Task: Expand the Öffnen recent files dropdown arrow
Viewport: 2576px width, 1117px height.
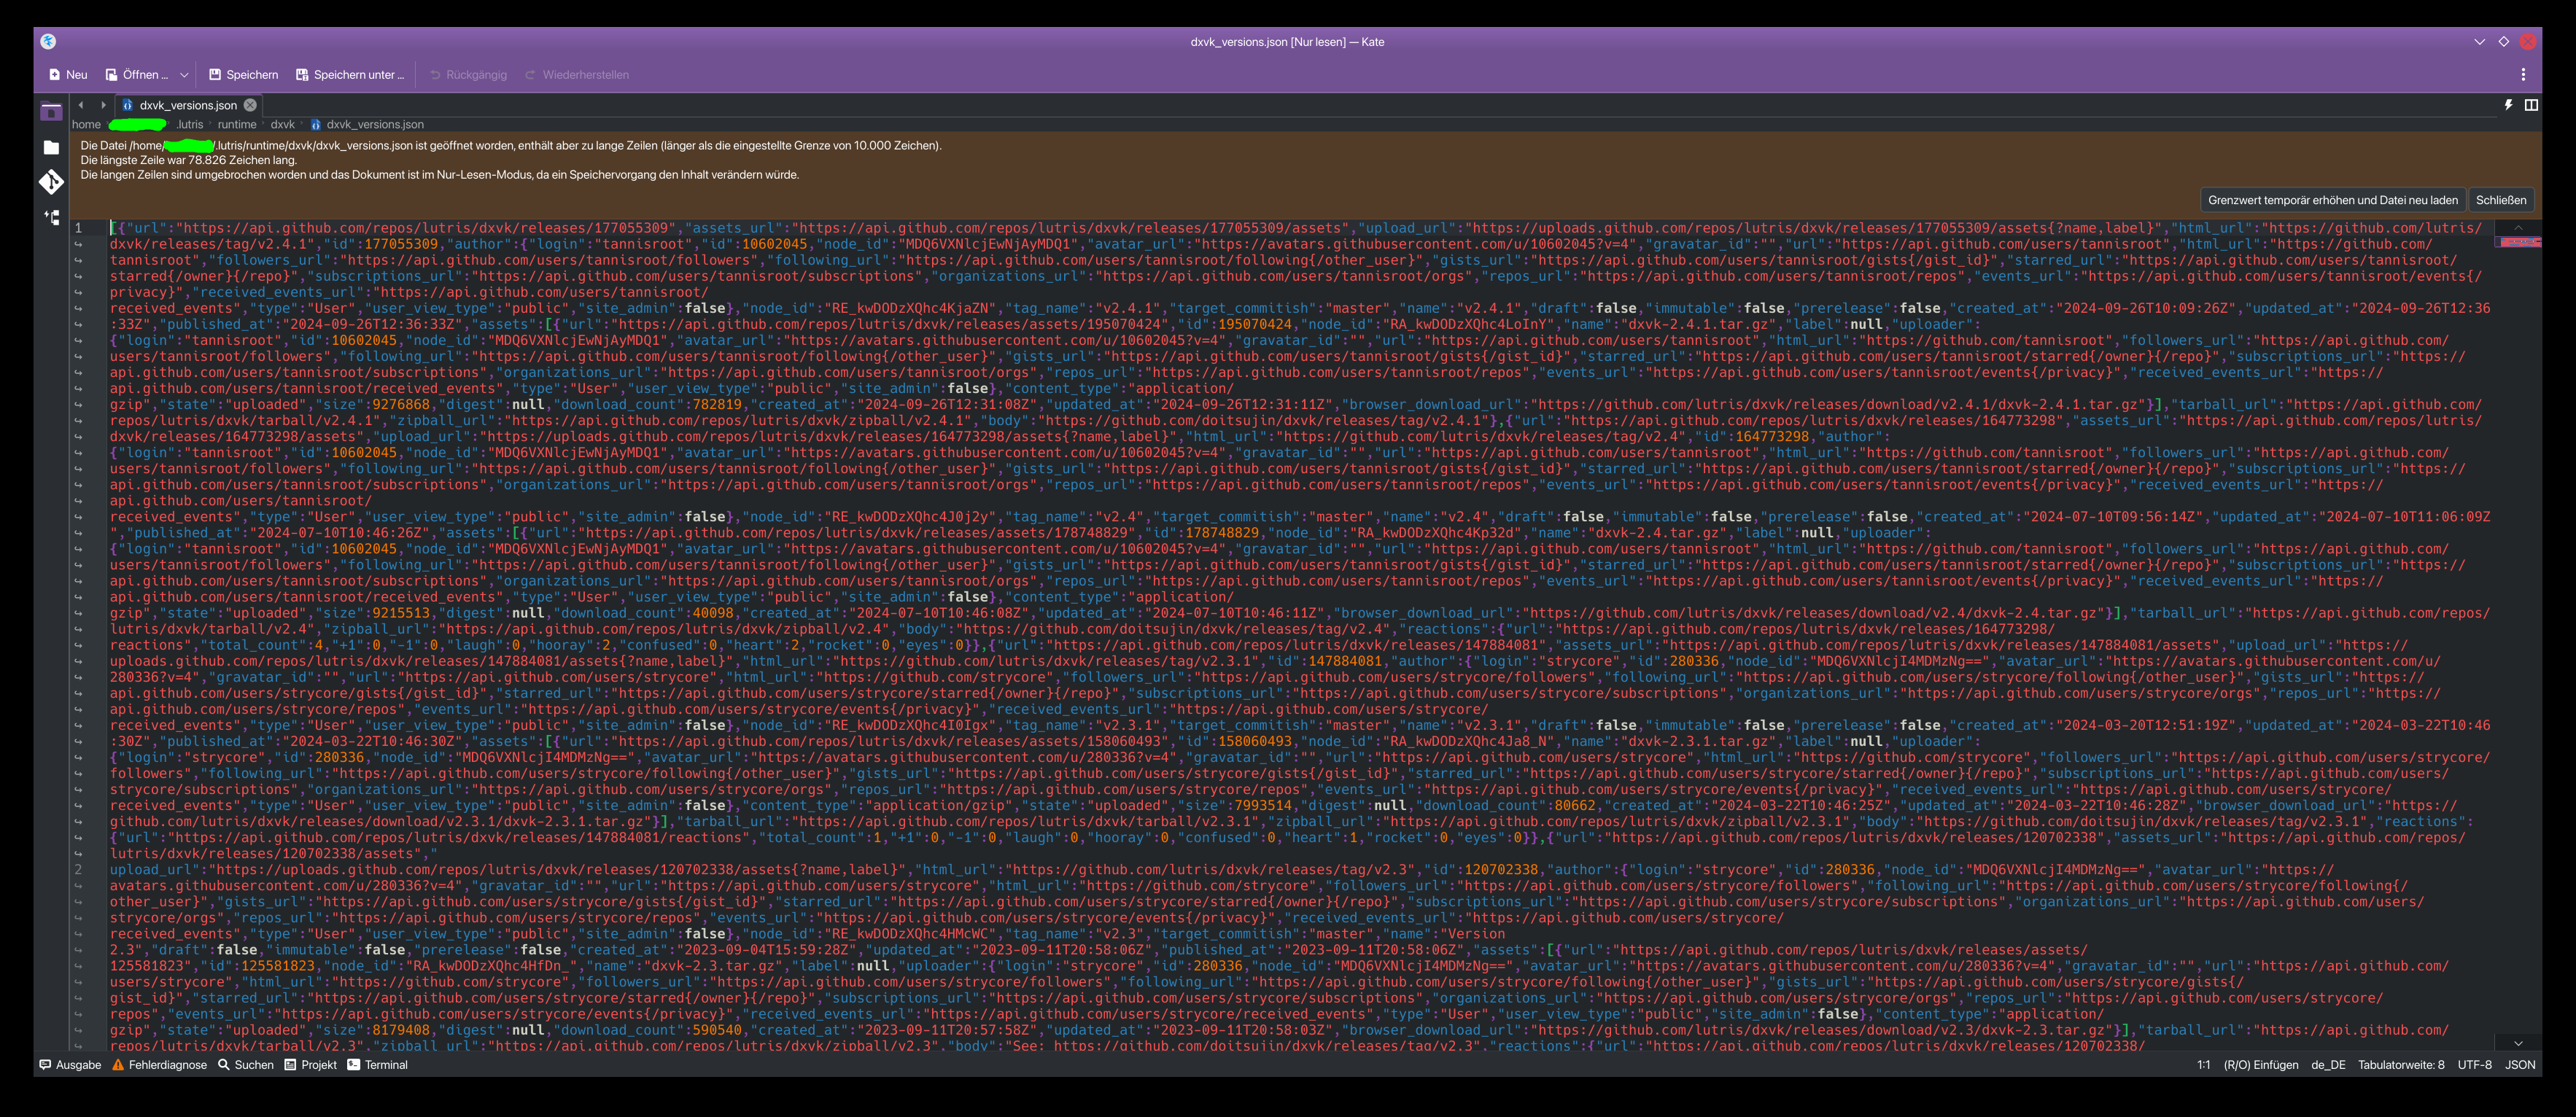Action: [x=184, y=75]
